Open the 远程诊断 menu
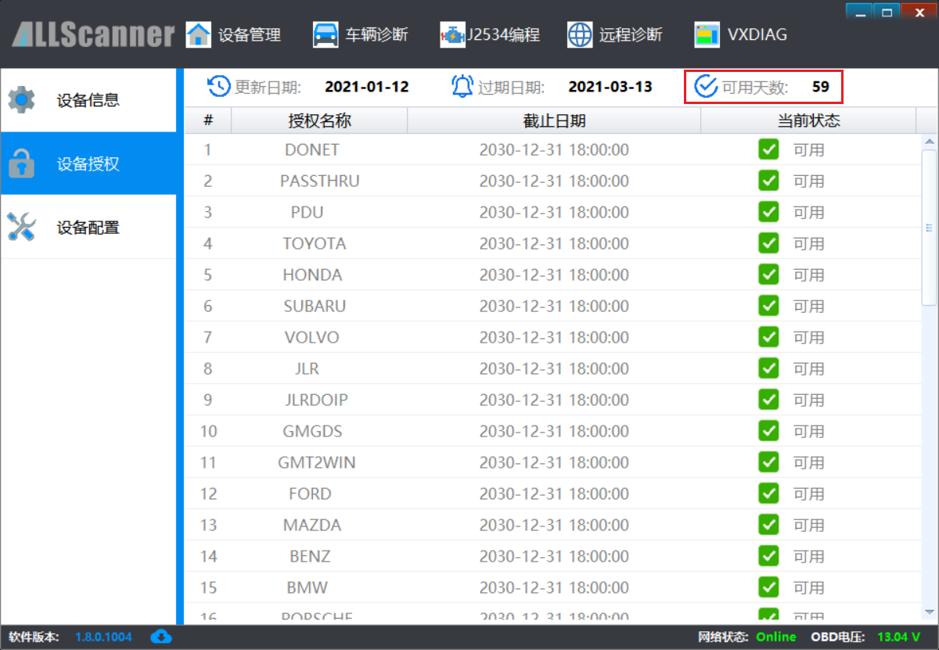This screenshot has height=650, width=939. 615,34
